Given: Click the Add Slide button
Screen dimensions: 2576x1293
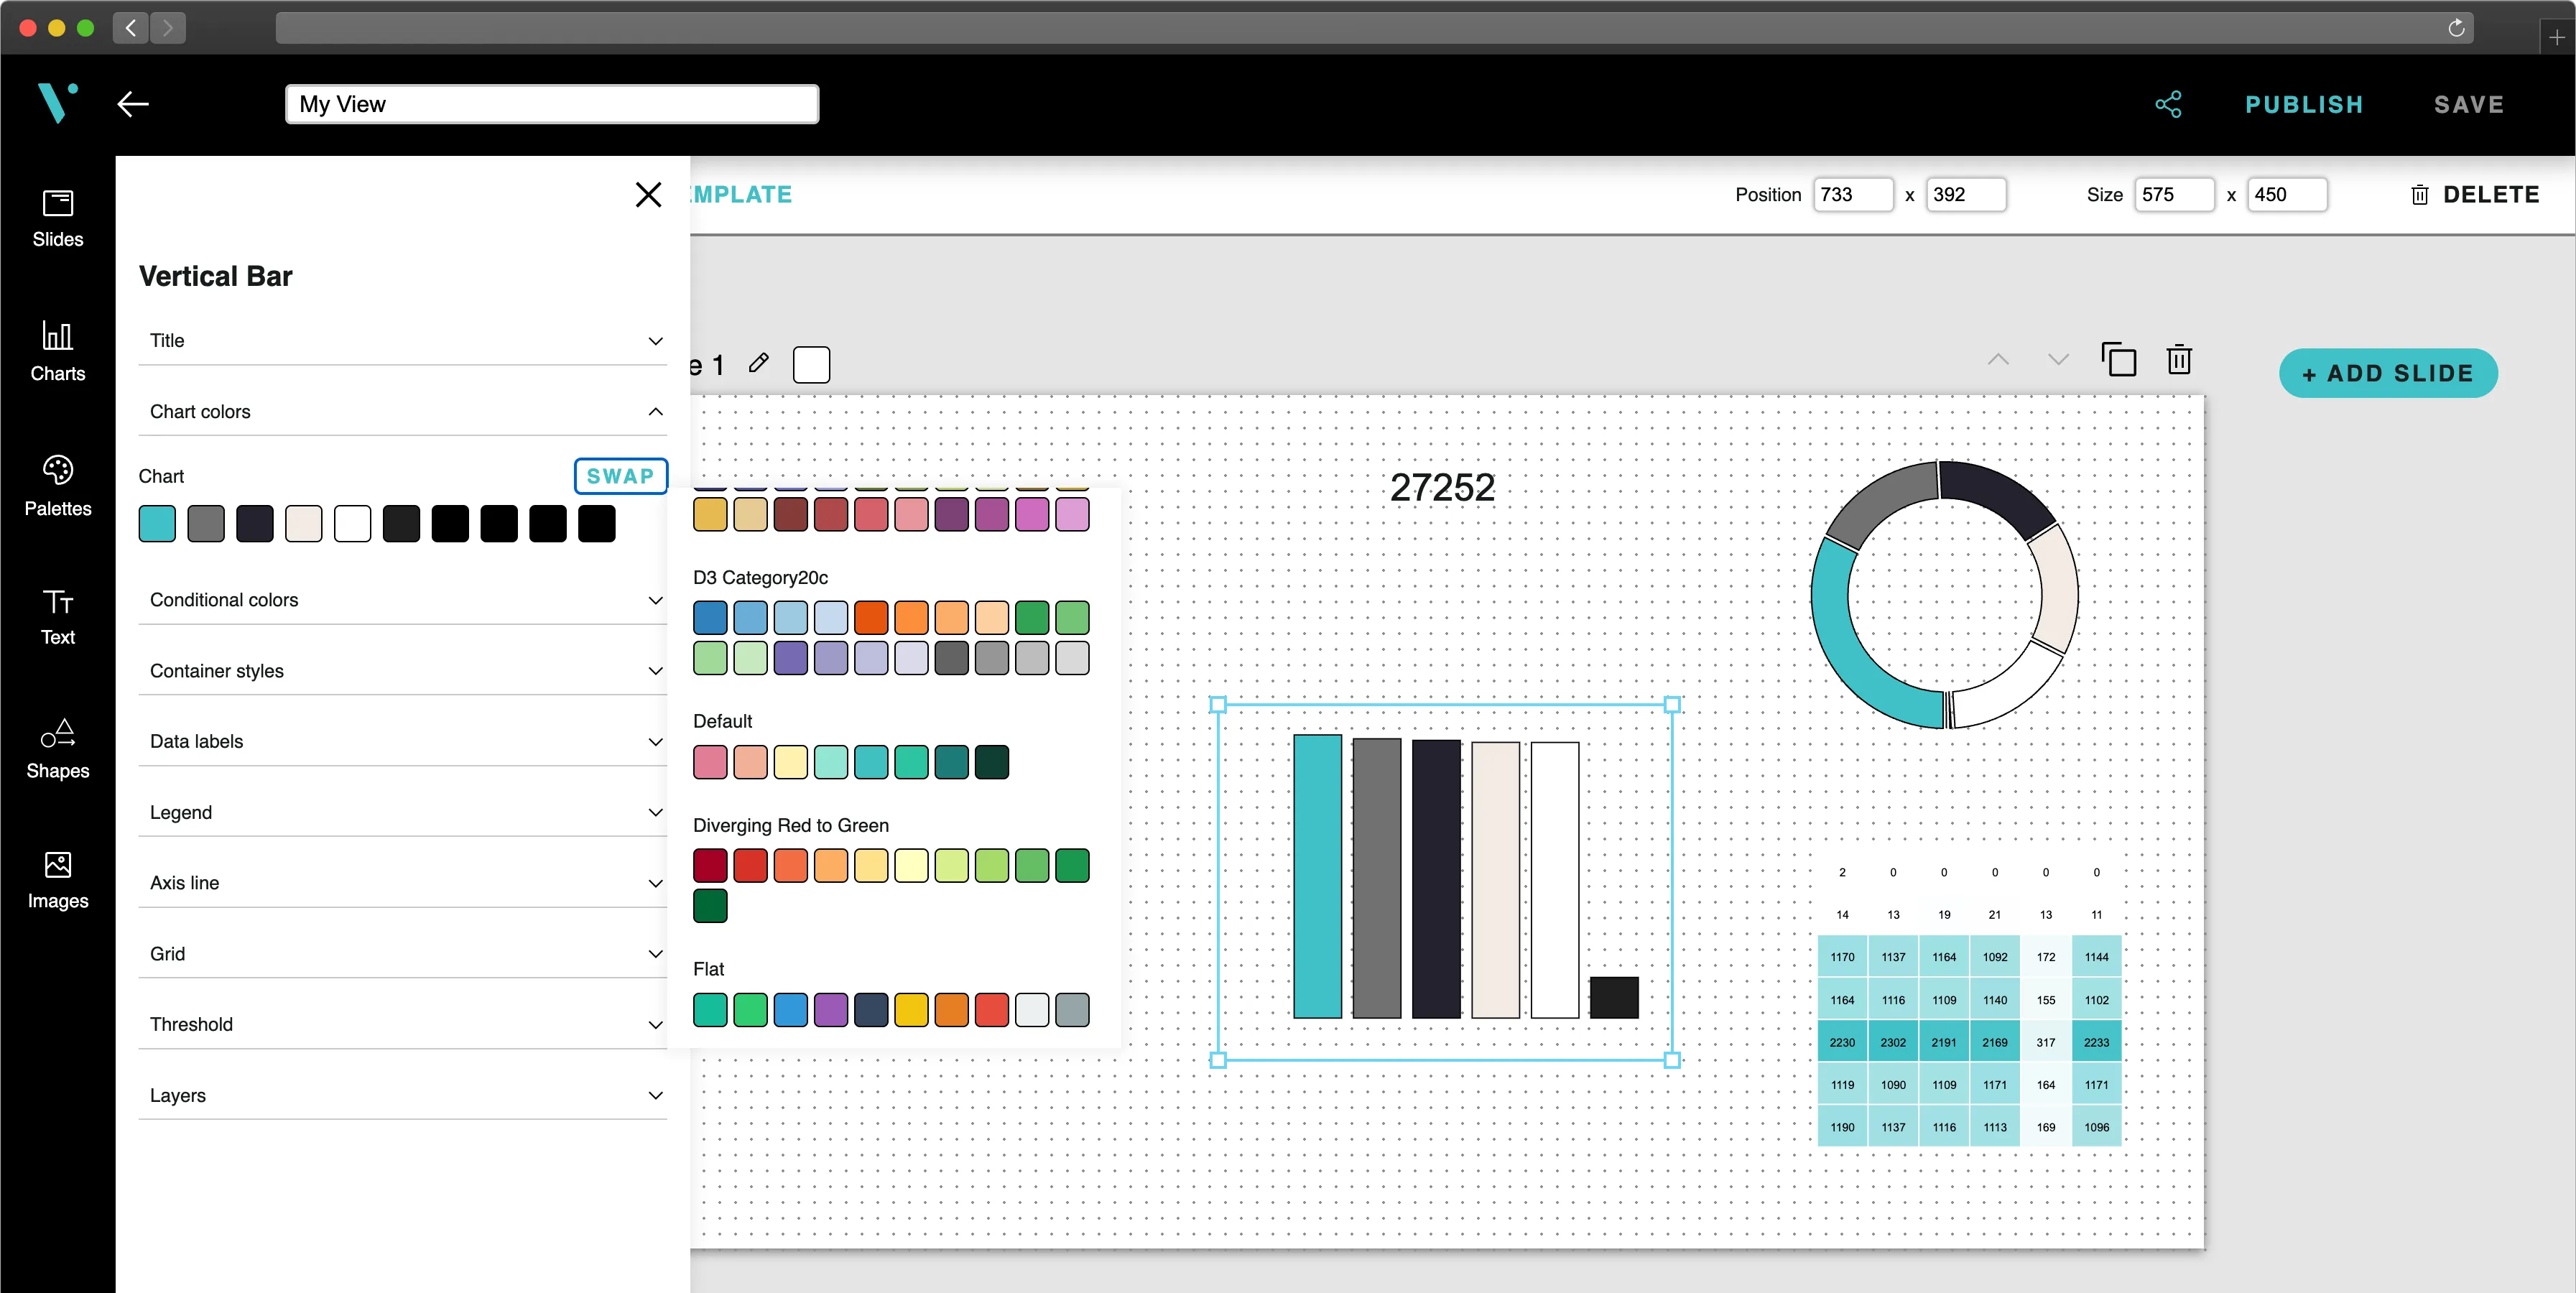Looking at the screenshot, I should (x=2387, y=373).
